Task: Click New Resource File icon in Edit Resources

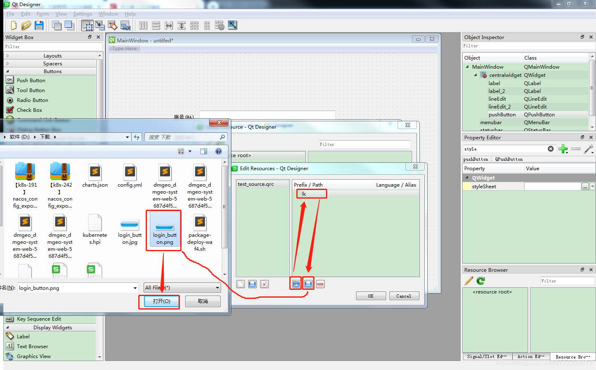Action: coord(241,284)
